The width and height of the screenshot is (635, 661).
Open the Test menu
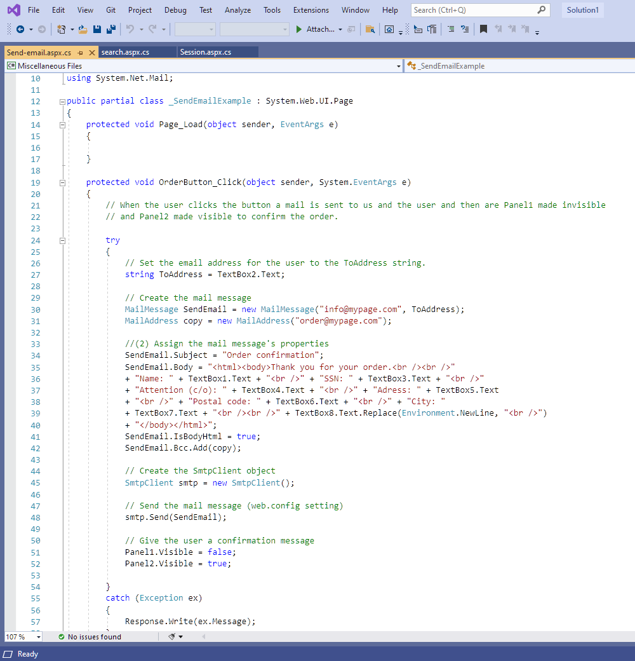(206, 10)
